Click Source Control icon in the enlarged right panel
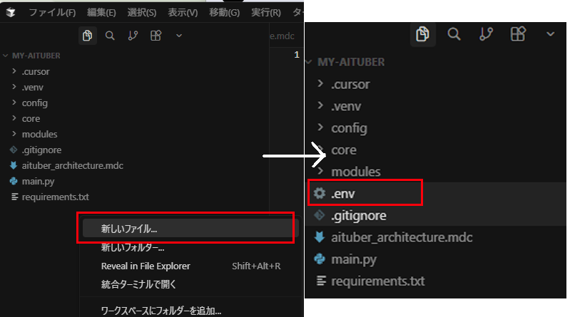 (x=487, y=33)
